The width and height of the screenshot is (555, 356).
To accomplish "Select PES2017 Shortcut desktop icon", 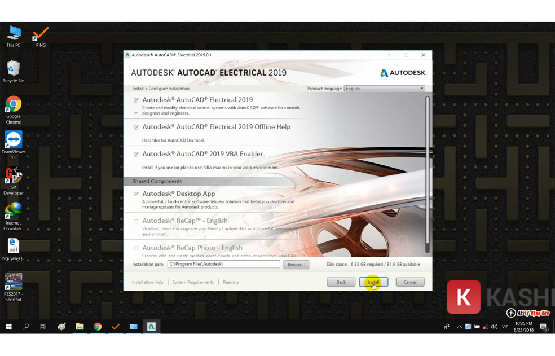I will point(14,287).
